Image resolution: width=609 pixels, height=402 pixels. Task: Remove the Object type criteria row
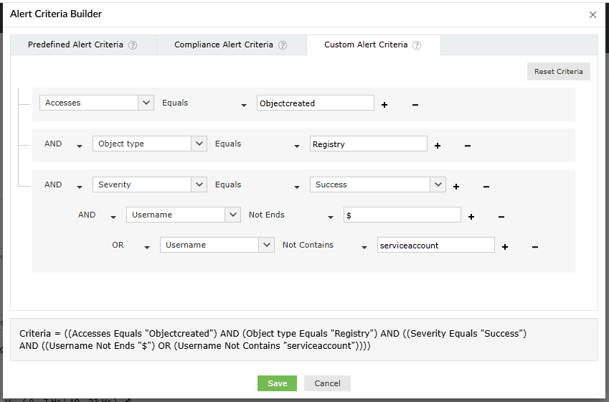coord(468,146)
